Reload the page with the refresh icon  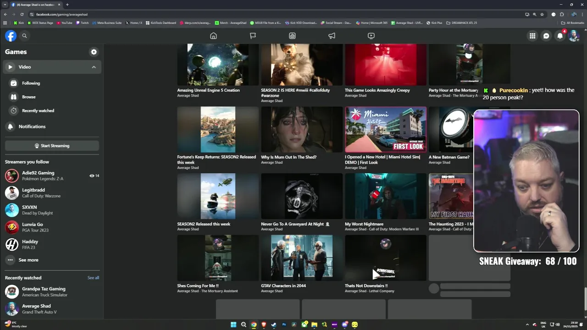tap(22, 14)
